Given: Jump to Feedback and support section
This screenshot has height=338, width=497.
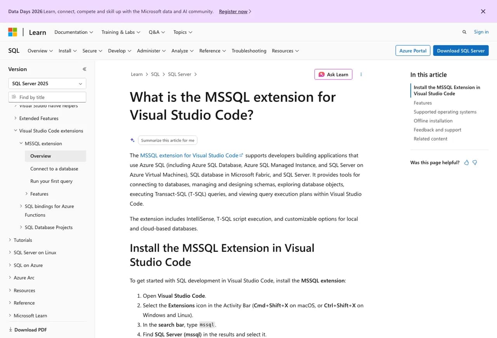Looking at the screenshot, I should click(x=438, y=130).
